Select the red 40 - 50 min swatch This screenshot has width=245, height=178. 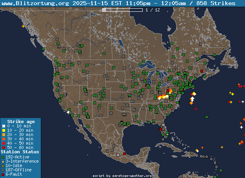[3, 143]
